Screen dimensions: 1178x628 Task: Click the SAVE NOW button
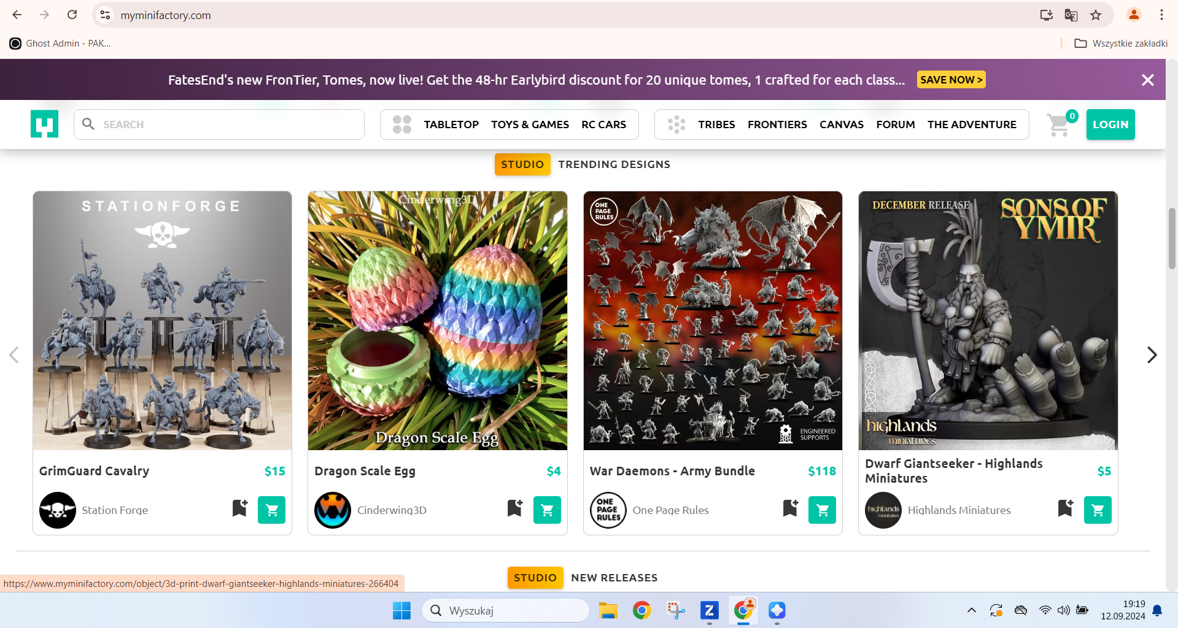[x=951, y=80]
